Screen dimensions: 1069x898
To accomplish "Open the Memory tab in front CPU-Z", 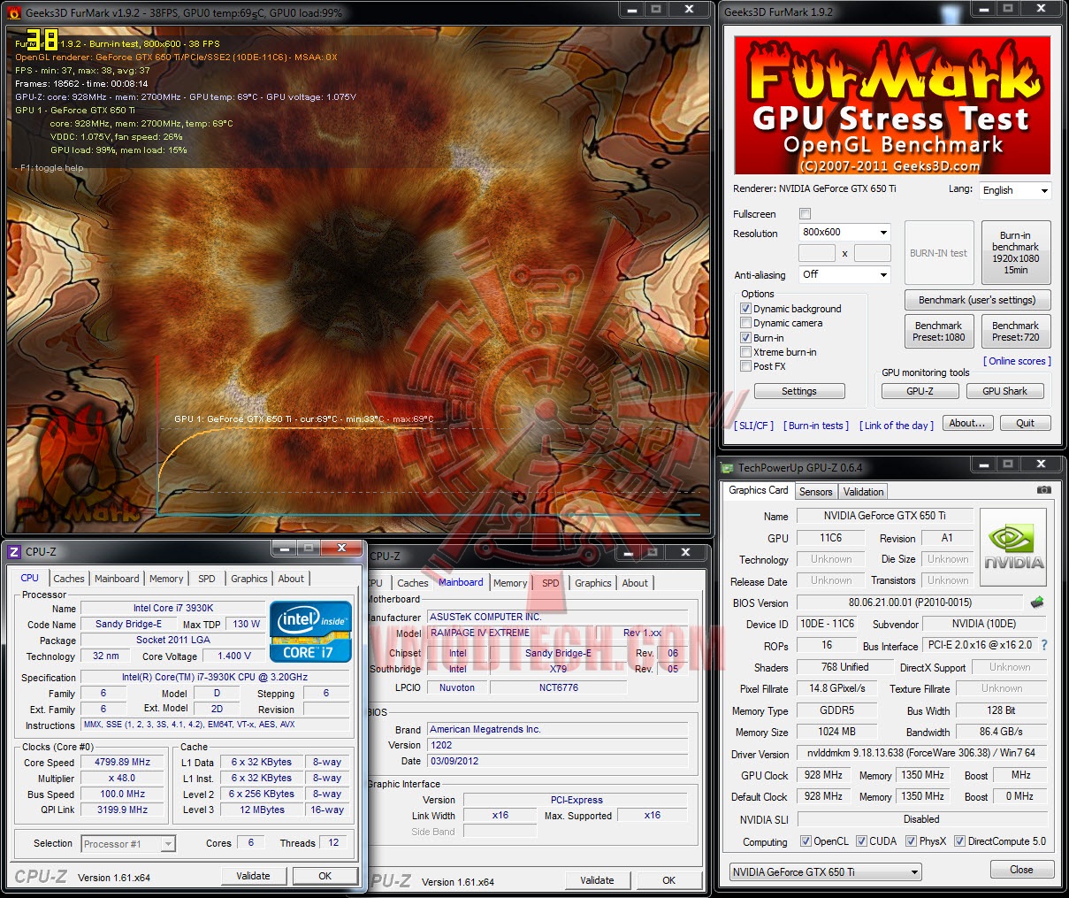I will point(166,579).
